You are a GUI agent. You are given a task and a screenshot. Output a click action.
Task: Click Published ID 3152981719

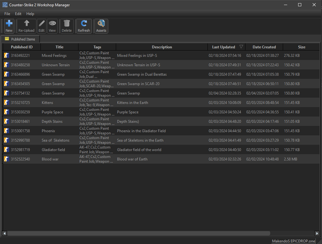point(20,150)
